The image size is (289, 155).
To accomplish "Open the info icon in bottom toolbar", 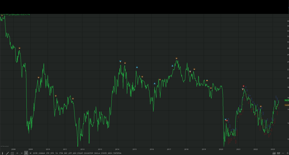I will click(x=2, y=153).
